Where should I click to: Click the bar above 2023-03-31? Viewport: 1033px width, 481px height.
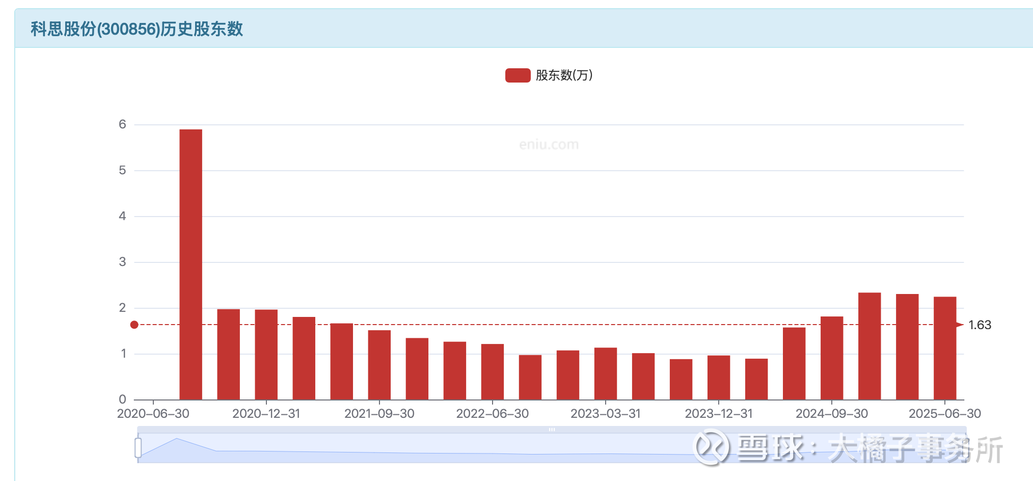605,373
